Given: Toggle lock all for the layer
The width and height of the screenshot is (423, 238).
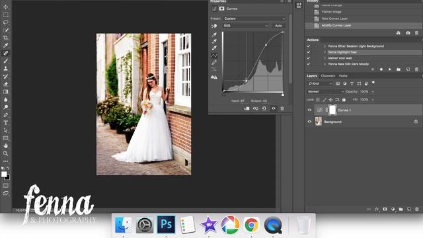Looking at the screenshot, I should click(344, 100).
